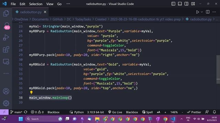Place cursor on line 38 mainloop call
Image resolution: width=220 pixels, height=123 pixels.
click(51, 98)
